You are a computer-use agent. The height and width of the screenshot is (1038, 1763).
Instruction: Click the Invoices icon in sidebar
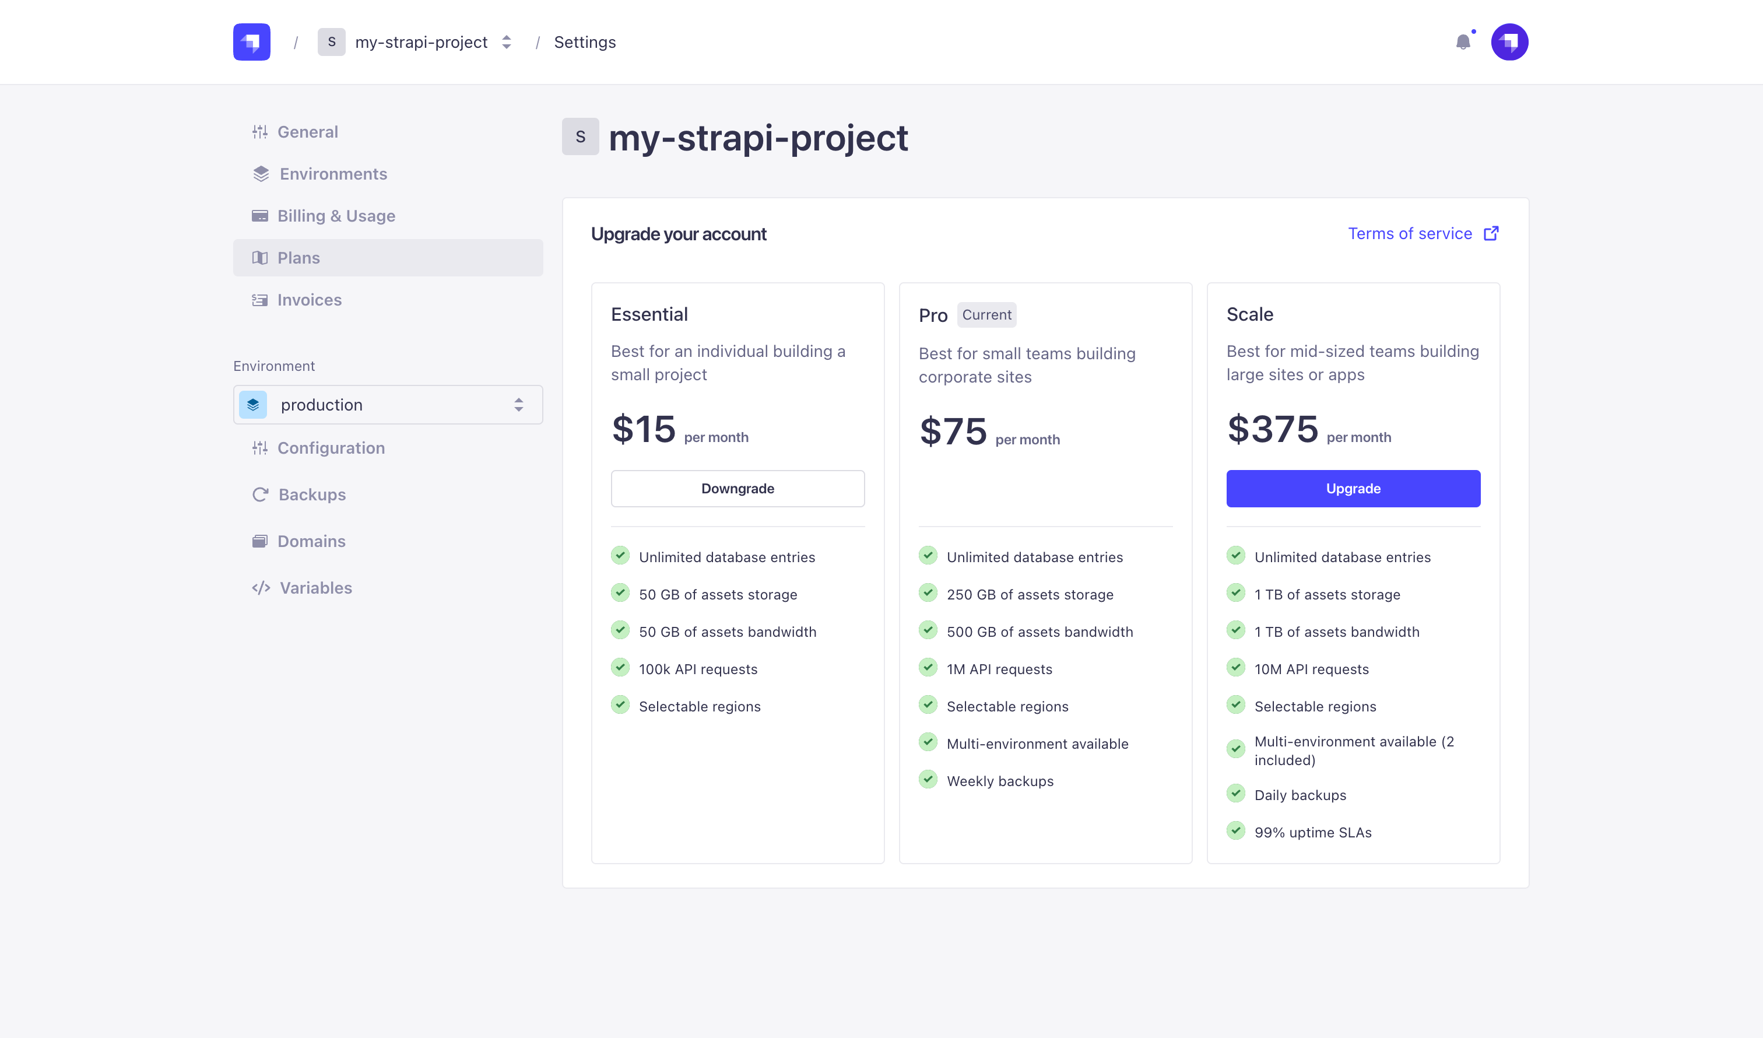click(x=260, y=300)
